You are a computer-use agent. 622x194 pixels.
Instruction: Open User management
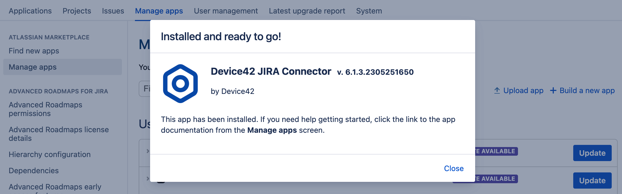(x=226, y=11)
